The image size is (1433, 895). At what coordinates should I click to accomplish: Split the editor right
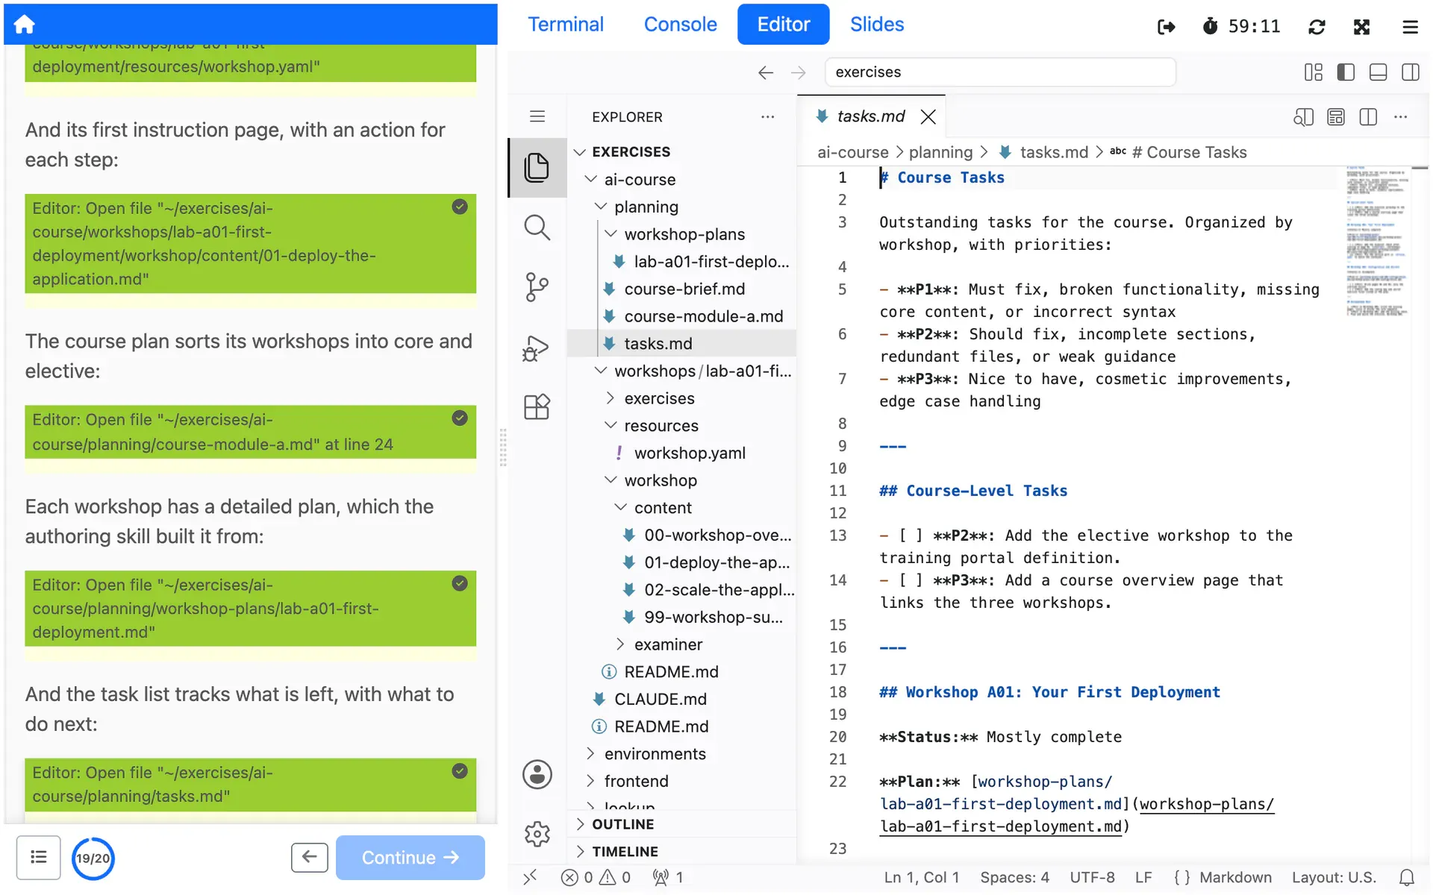1368,117
